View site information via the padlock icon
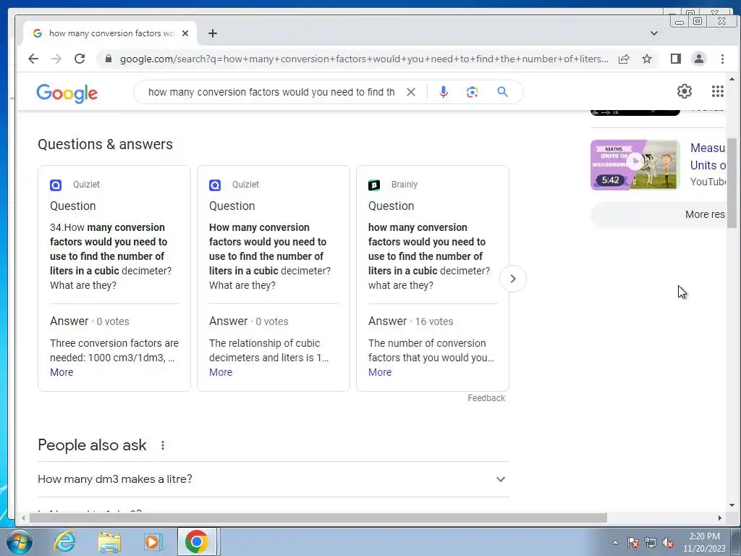The image size is (741, 556). coord(109,59)
